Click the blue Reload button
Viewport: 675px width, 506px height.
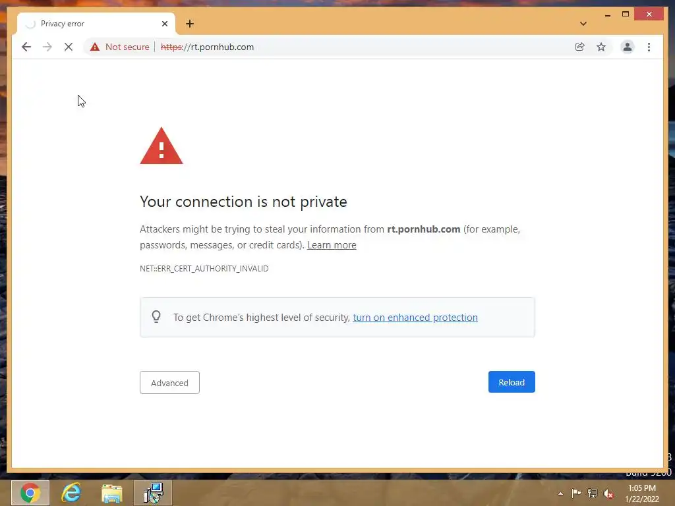[x=512, y=382]
